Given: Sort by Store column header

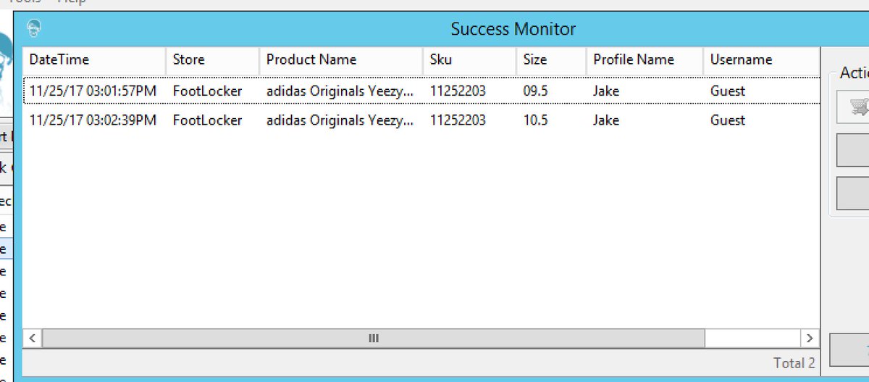Looking at the screenshot, I should click(x=212, y=60).
